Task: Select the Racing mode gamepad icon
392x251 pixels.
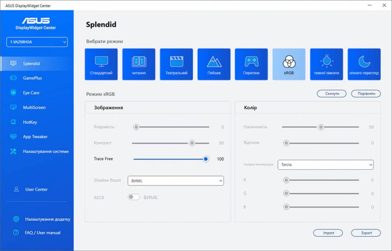Action: [x=251, y=62]
